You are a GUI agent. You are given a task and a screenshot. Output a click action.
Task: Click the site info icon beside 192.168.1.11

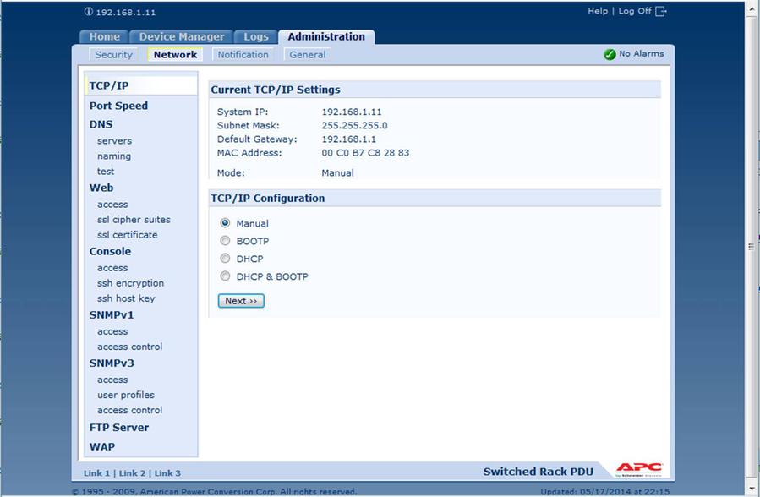[x=89, y=12]
